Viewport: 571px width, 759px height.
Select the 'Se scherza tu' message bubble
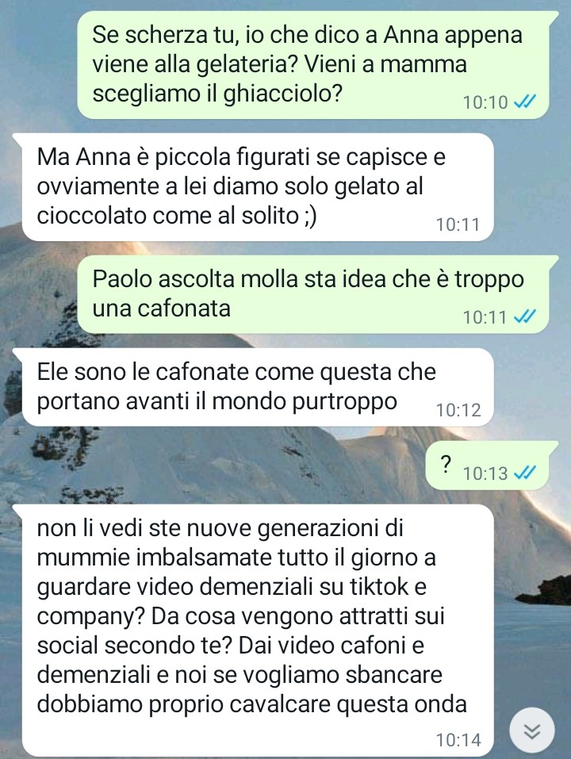click(314, 64)
